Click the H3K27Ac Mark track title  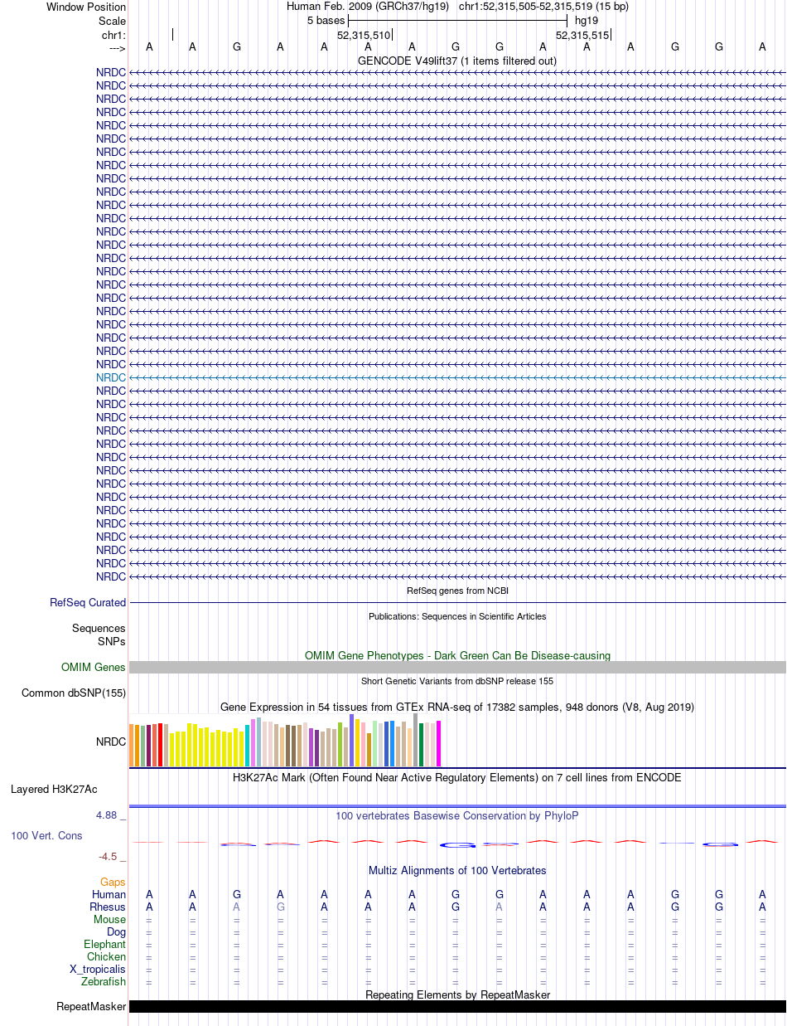(457, 777)
